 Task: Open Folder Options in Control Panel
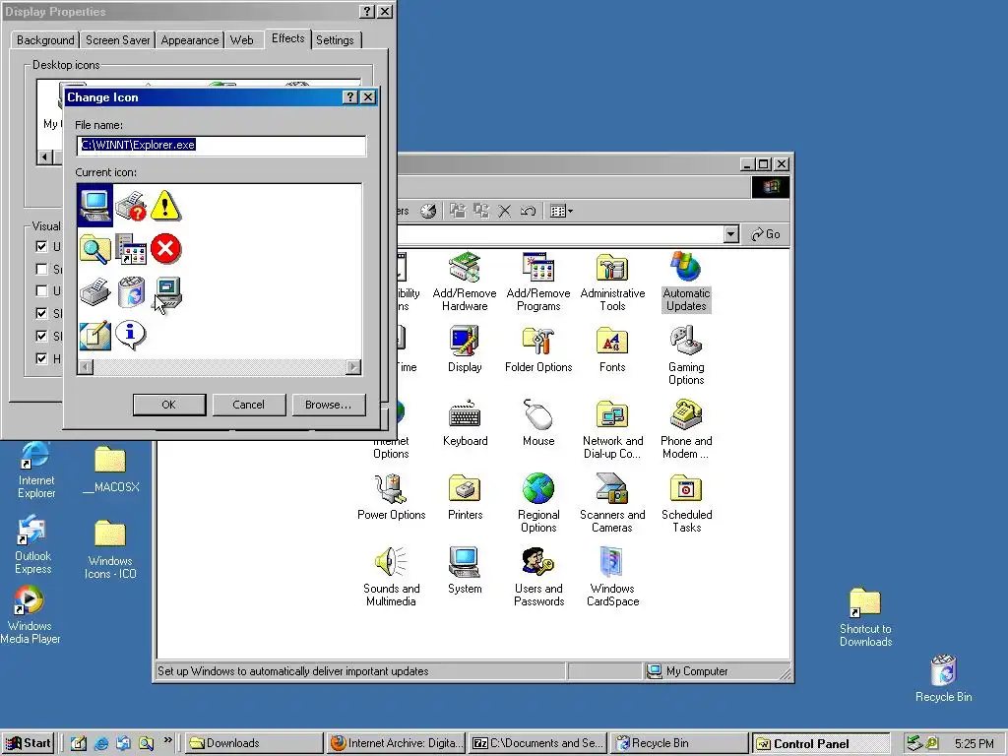pyautogui.click(x=538, y=349)
